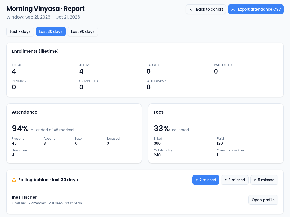The width and height of the screenshot is (290, 217).
Task: Open profile for Ines Fischer
Action: click(263, 200)
